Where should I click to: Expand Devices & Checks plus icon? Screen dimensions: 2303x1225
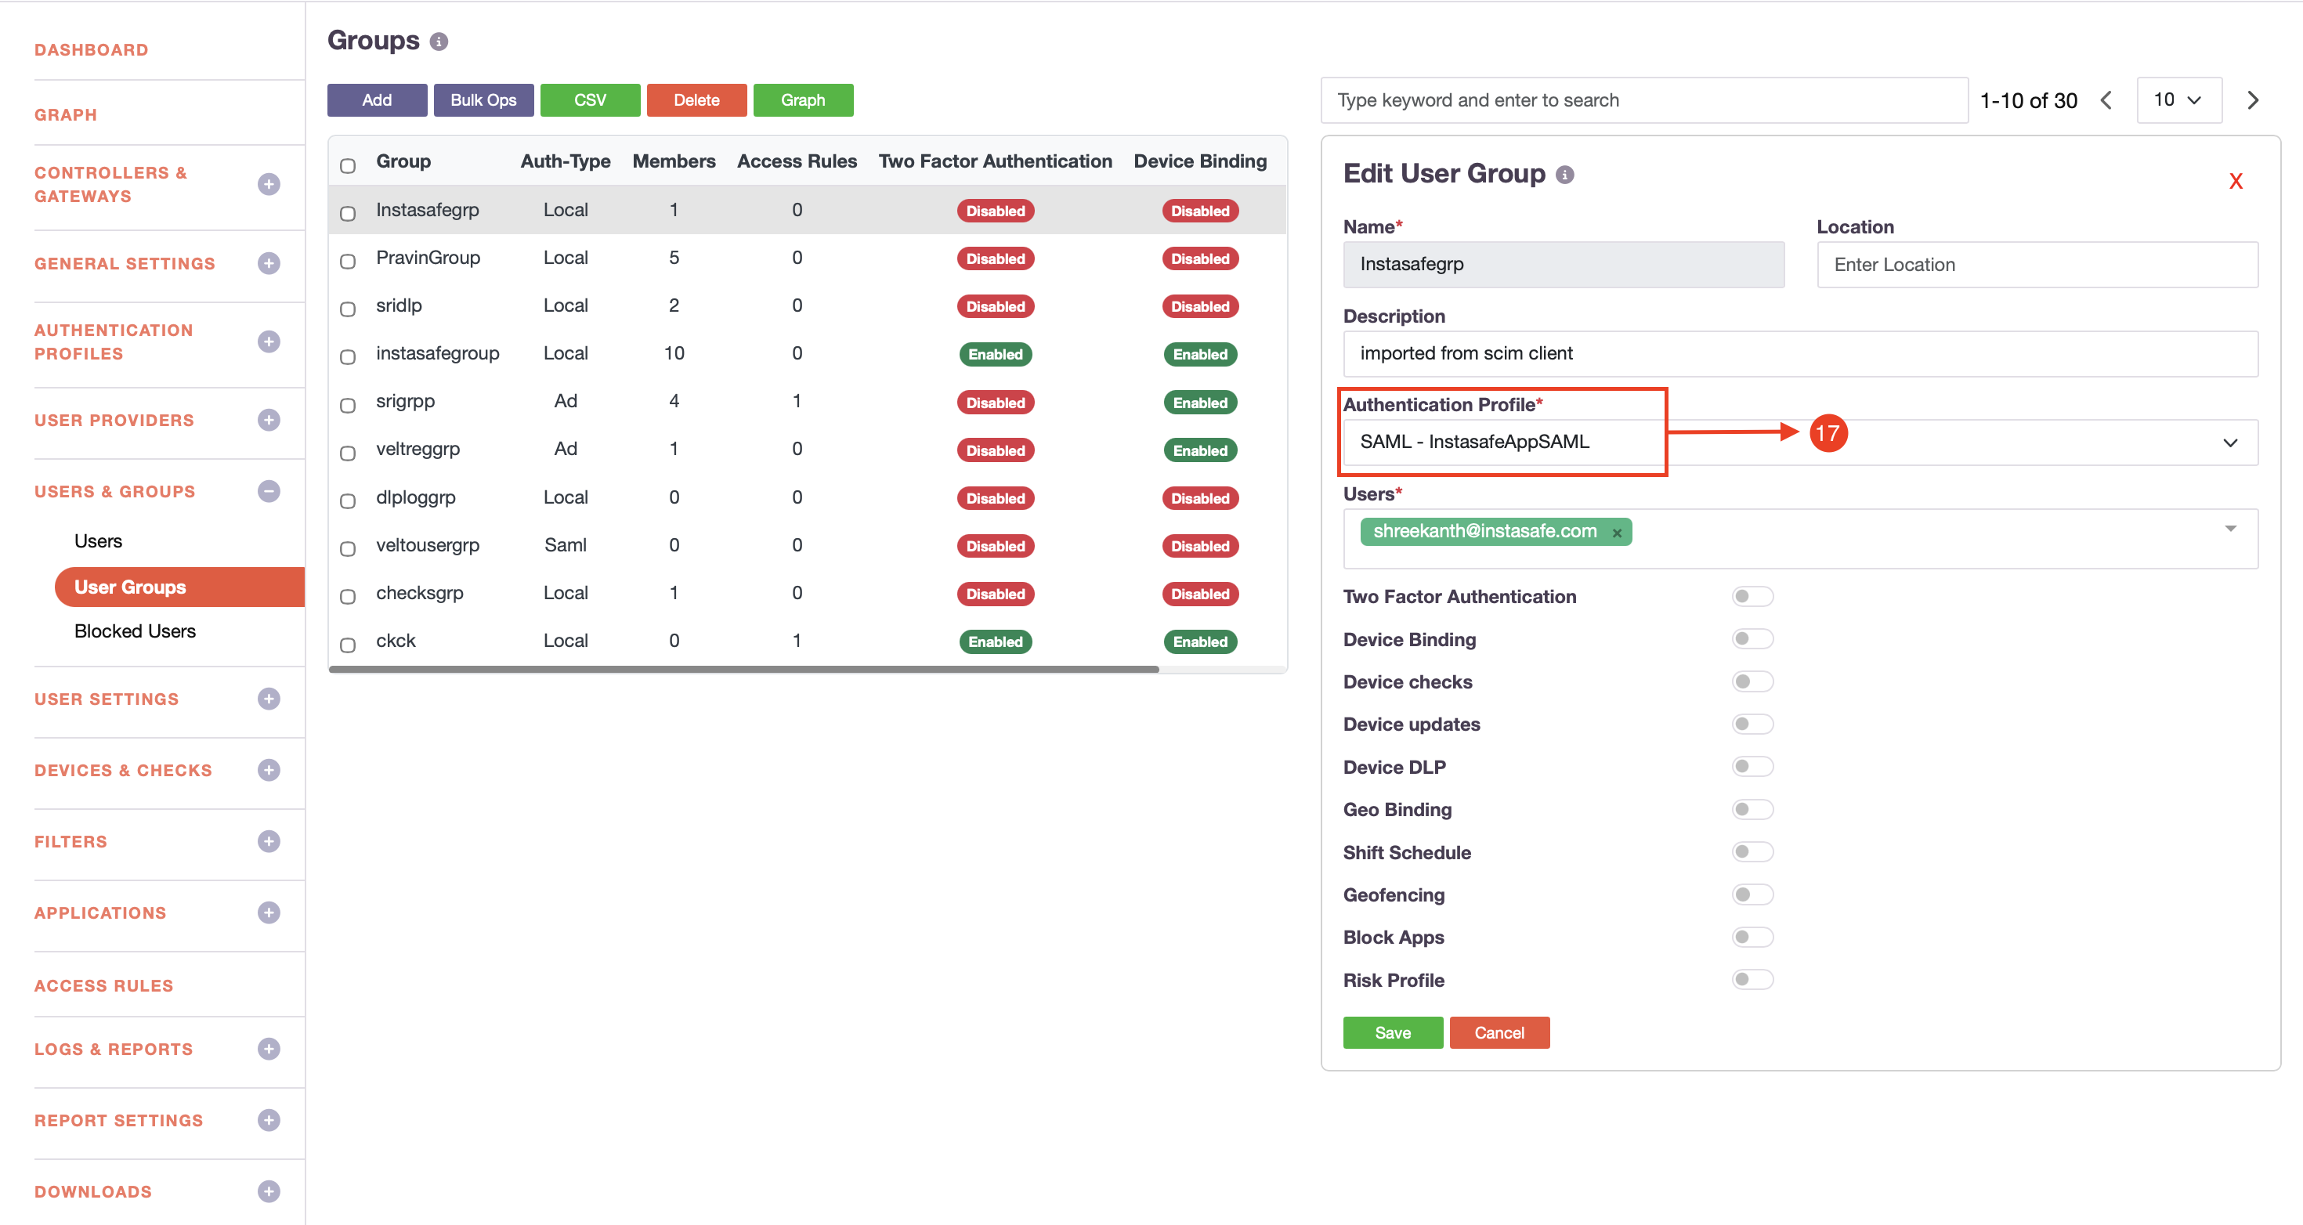[268, 770]
